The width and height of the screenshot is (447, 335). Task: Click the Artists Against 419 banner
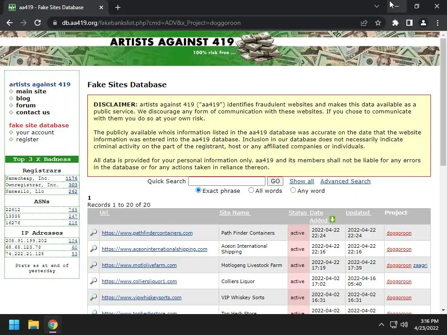(220, 48)
